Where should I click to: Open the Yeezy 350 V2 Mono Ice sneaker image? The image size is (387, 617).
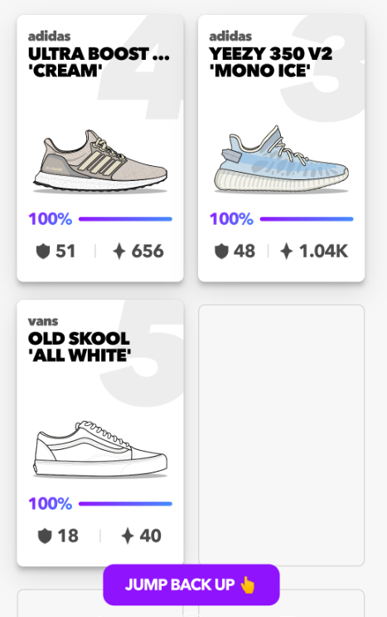[x=282, y=159]
